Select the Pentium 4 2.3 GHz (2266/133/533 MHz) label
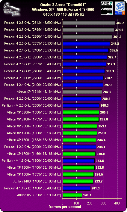Screen dimensions: 127x212 click(33, 57)
